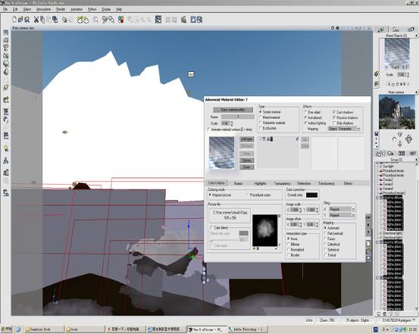Toggle the Only shadows checkbox
The width and height of the screenshot is (419, 334).
pos(334,123)
